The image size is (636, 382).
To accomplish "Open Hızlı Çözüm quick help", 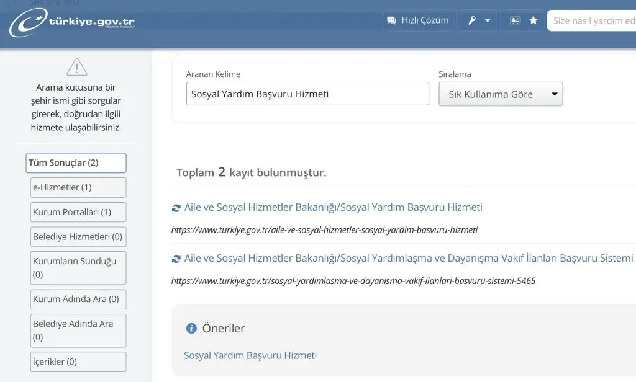I will coord(418,20).
